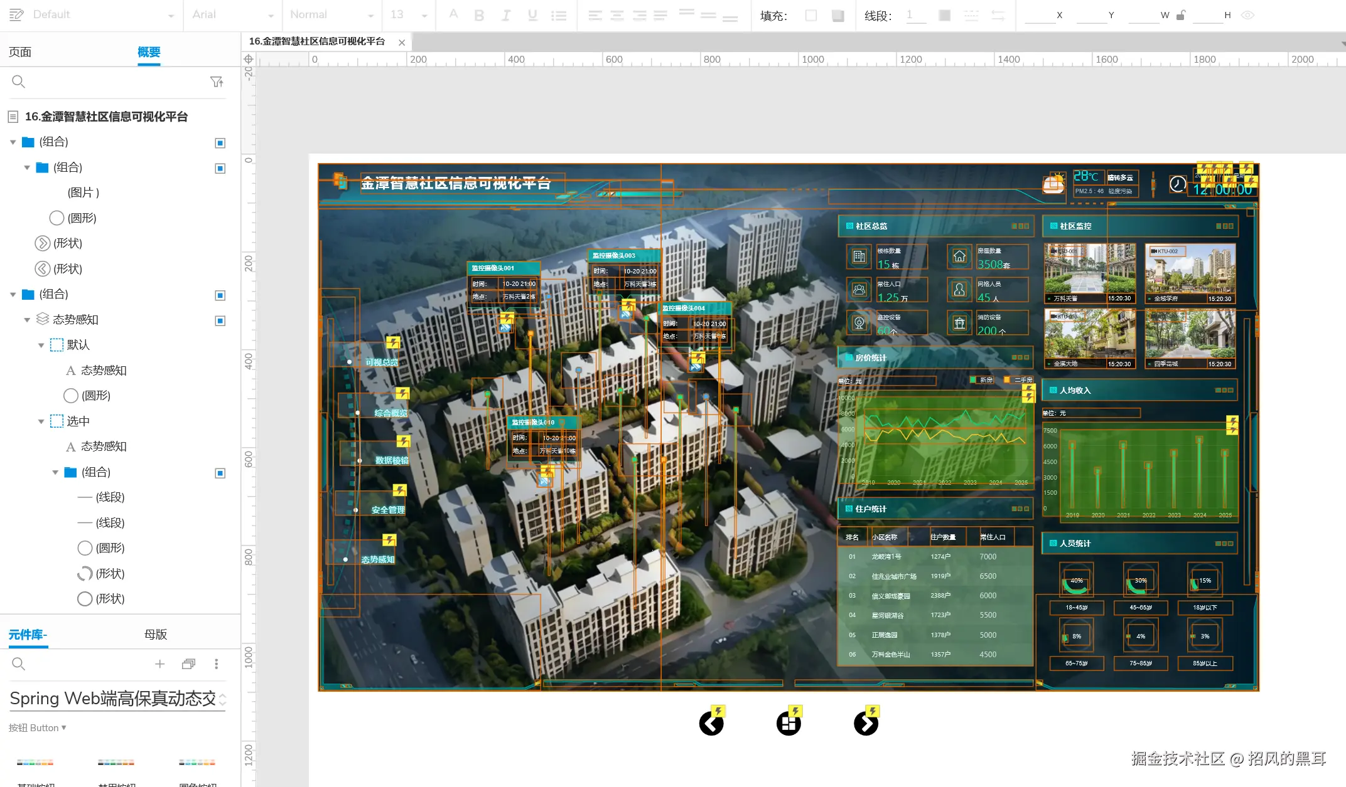Click the fill color swatch
This screenshot has width=1346, height=787.
[x=811, y=15]
